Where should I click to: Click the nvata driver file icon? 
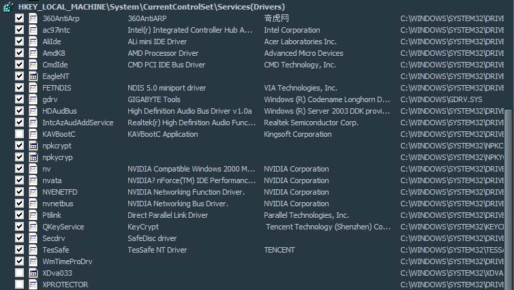coord(33,180)
